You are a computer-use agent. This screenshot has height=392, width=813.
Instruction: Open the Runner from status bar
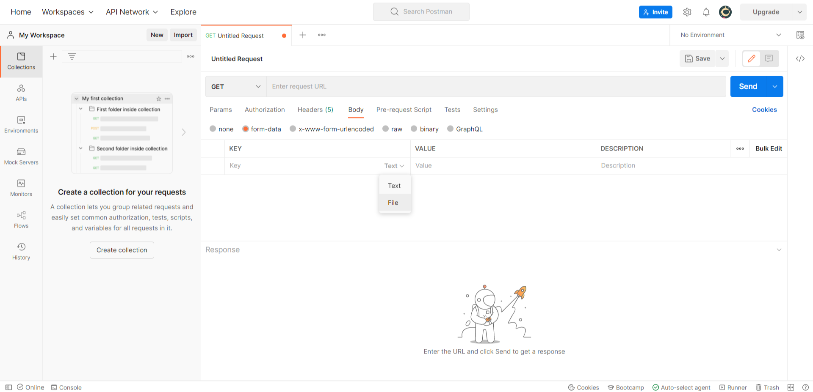point(733,387)
